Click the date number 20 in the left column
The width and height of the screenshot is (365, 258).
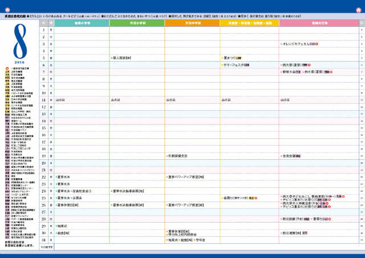[43, 163]
